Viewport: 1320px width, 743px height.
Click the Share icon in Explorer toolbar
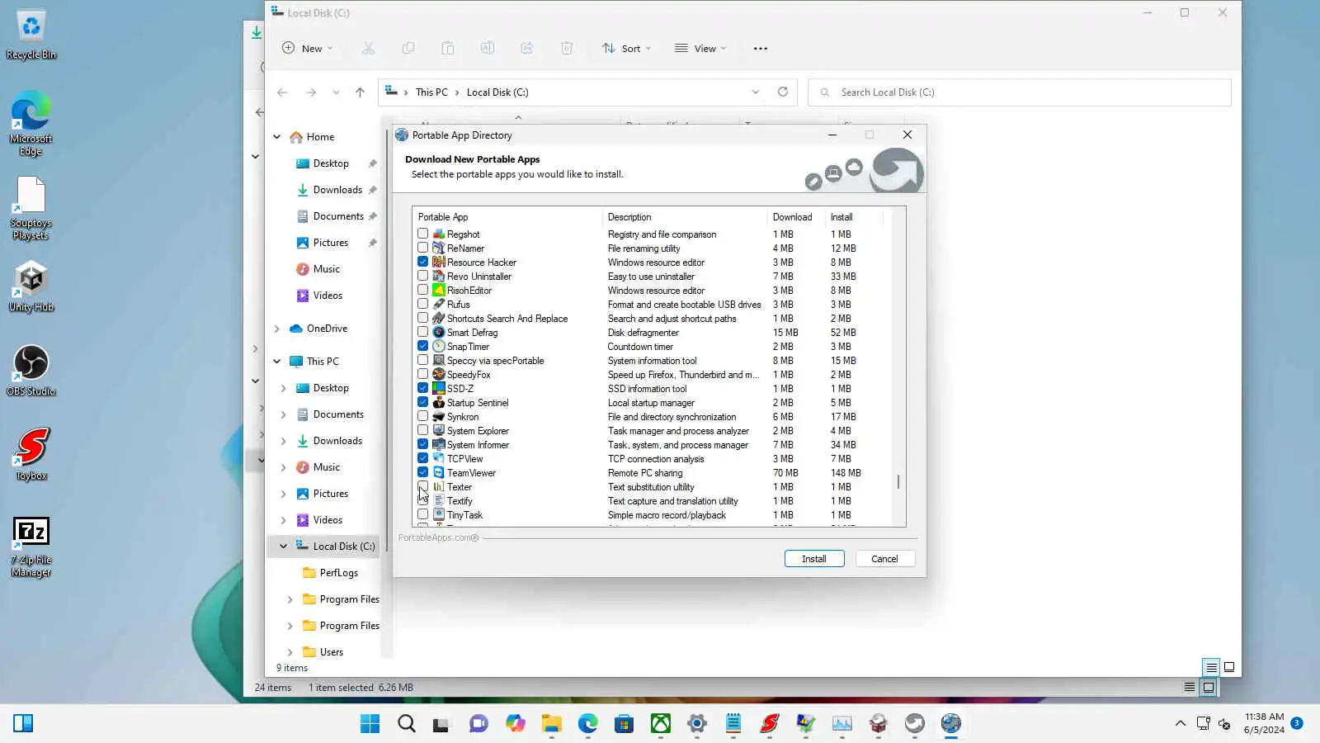click(527, 48)
